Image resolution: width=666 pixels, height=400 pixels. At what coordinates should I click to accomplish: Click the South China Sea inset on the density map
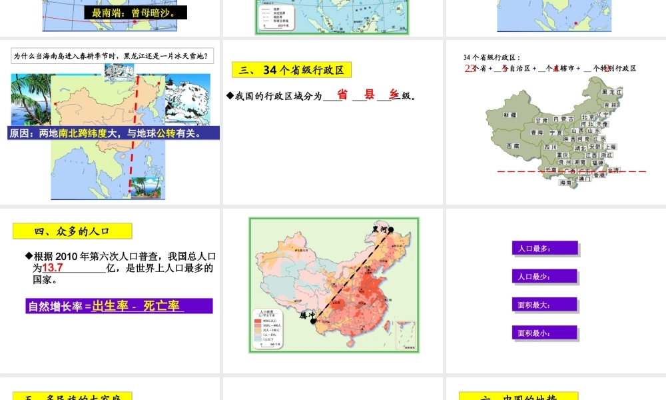coord(406,335)
